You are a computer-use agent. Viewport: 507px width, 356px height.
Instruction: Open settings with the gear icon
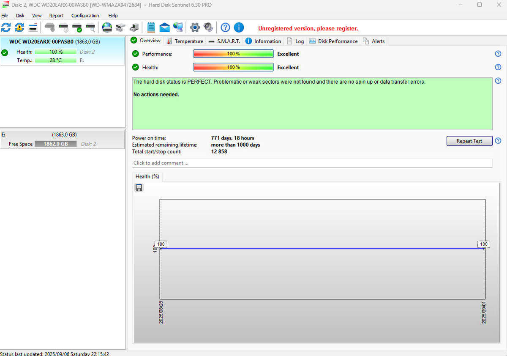click(x=195, y=27)
